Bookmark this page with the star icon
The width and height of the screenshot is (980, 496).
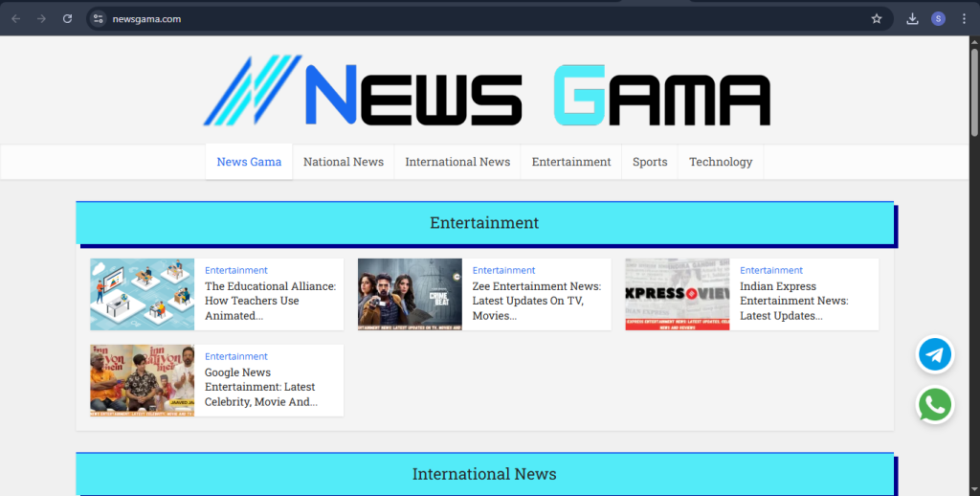click(877, 19)
